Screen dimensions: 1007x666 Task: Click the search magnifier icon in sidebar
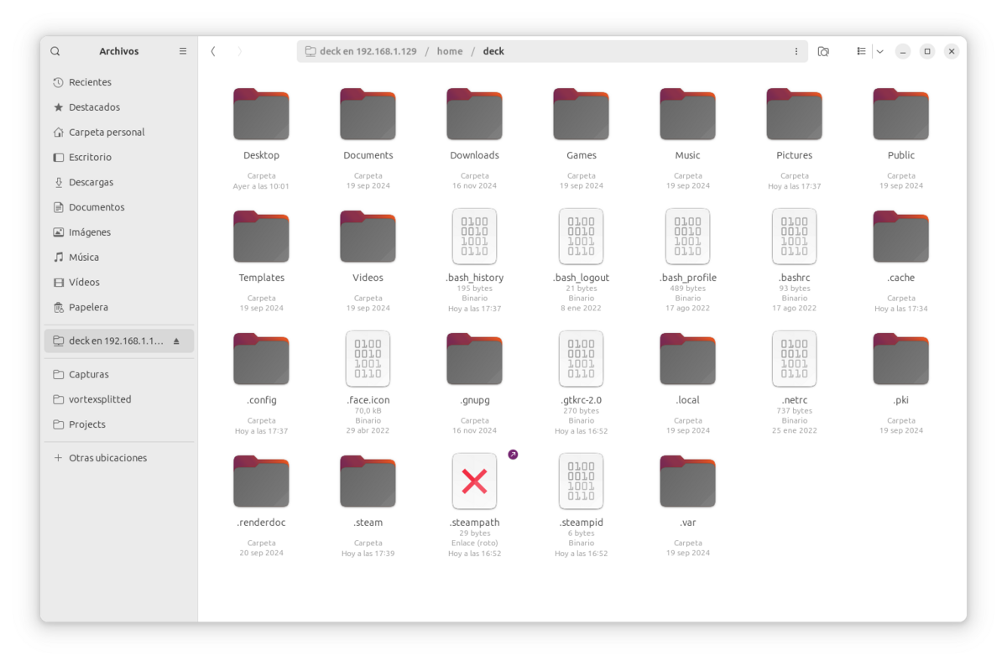55,51
